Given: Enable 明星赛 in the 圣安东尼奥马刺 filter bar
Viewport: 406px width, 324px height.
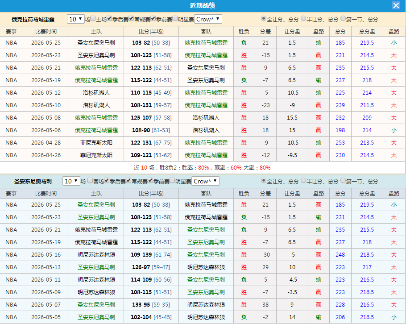Looking at the screenshot, I should pos(172,180).
